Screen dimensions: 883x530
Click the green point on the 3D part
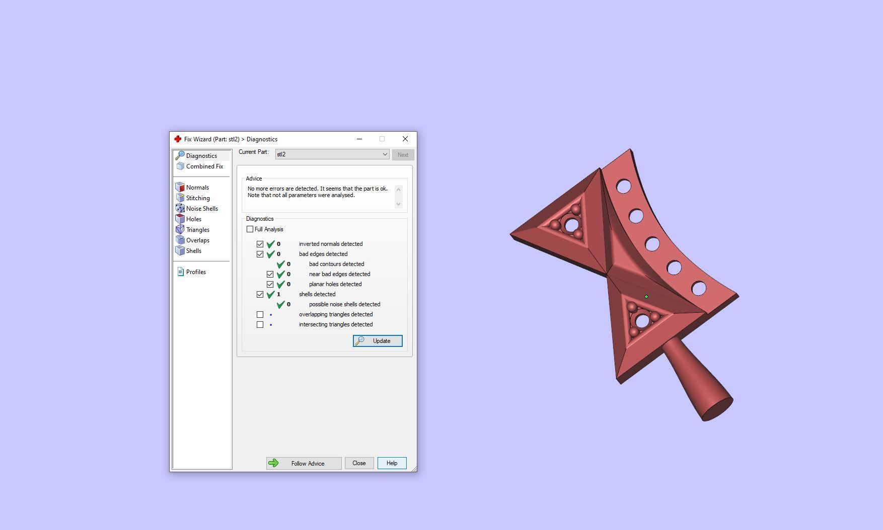(x=646, y=297)
